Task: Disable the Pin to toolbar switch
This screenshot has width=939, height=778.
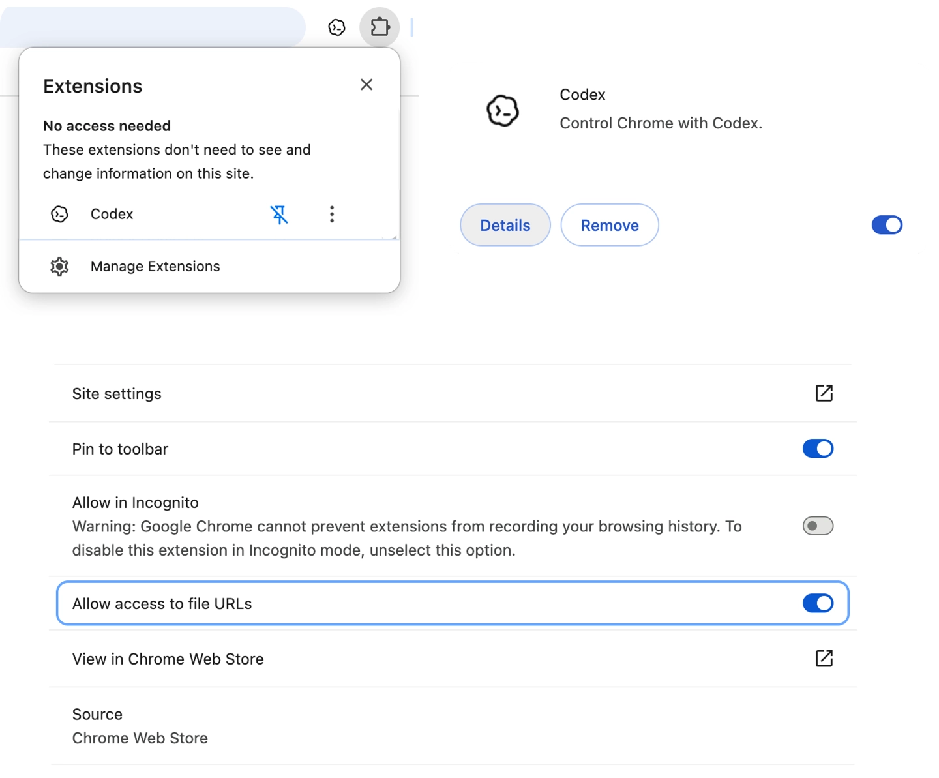Action: pos(818,449)
